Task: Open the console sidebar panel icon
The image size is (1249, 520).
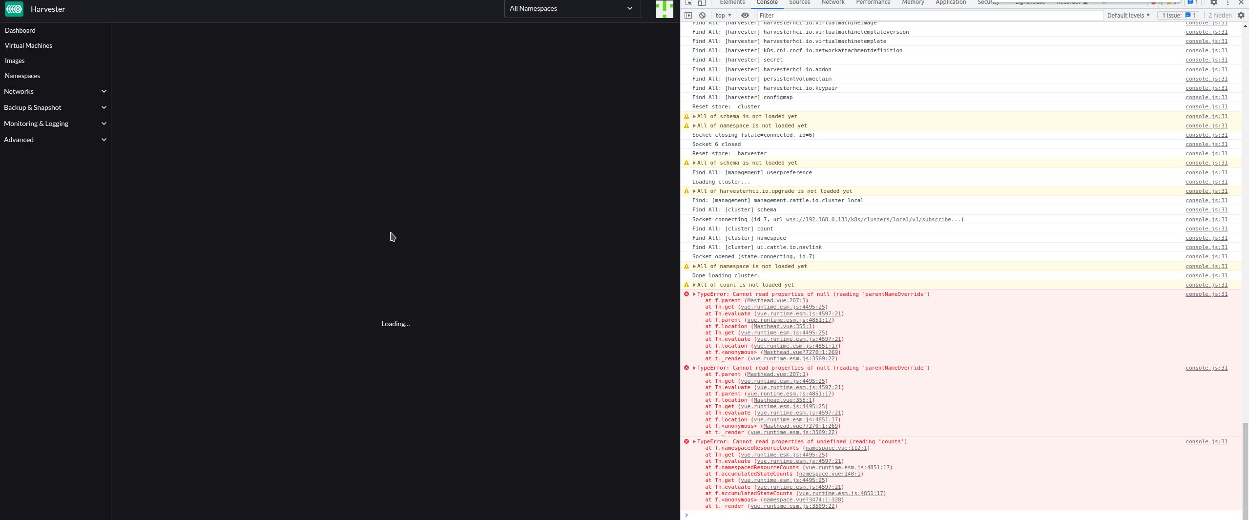Action: [688, 15]
